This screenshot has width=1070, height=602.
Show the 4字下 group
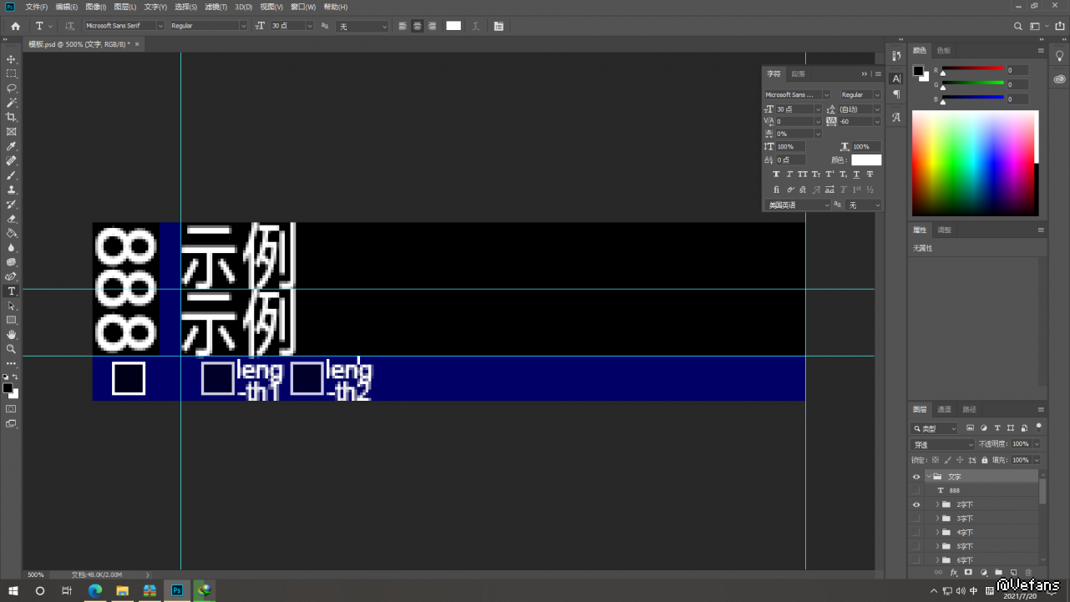coord(916,532)
